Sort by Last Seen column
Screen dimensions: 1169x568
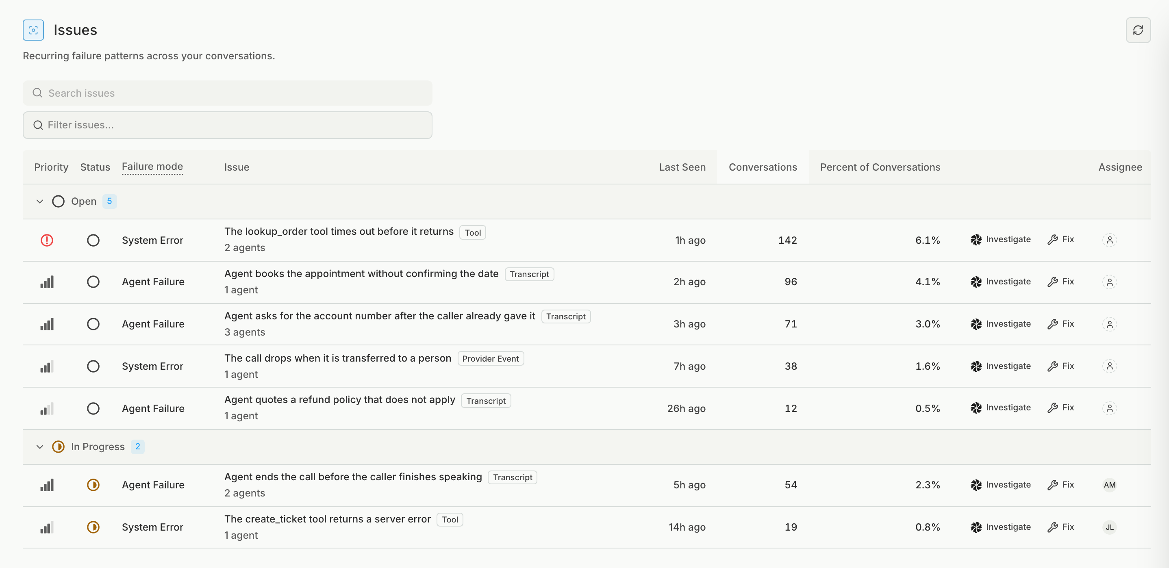[x=682, y=167]
